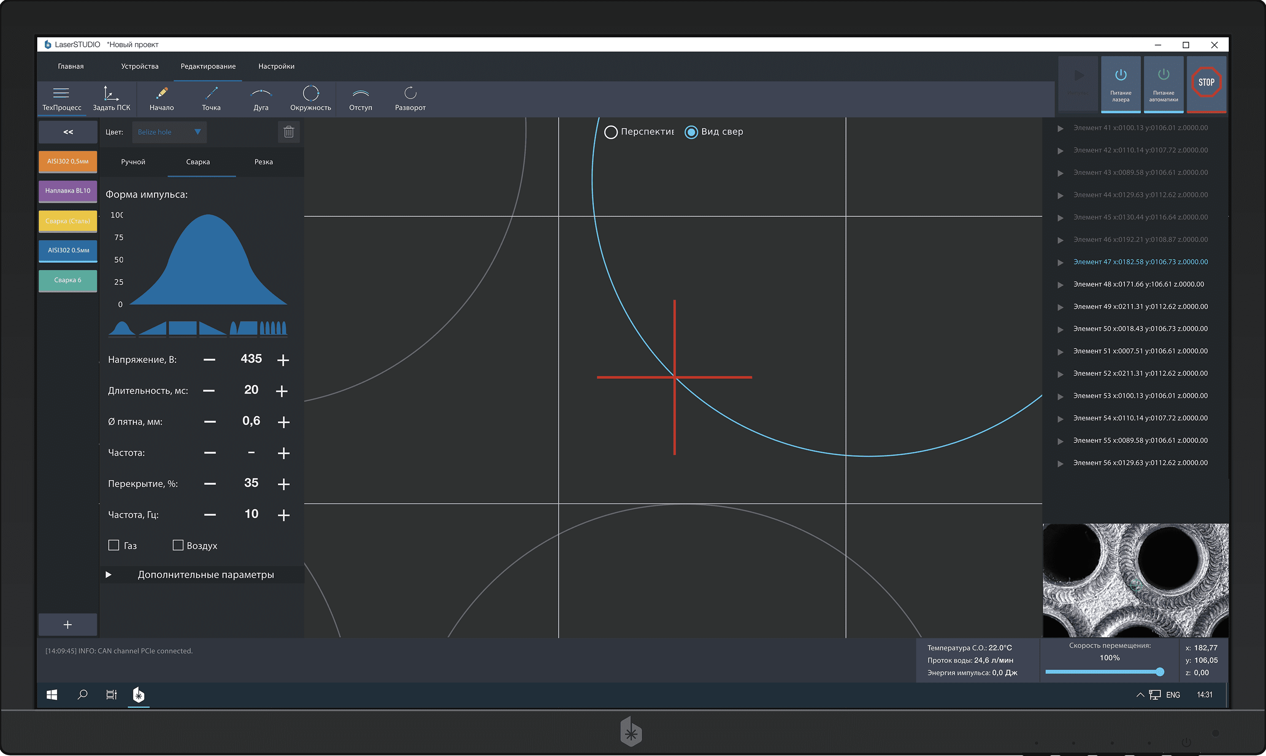The width and height of the screenshot is (1266, 756).
Task: Select the Дуга arc tool
Action: 261,99
